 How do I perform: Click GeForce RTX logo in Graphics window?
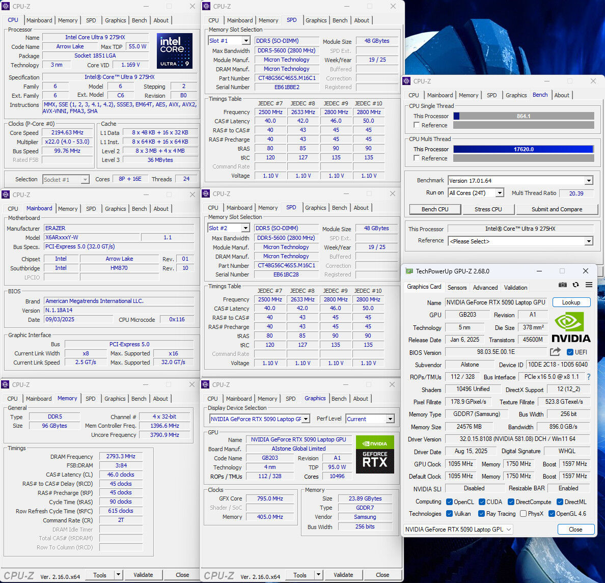(375, 454)
